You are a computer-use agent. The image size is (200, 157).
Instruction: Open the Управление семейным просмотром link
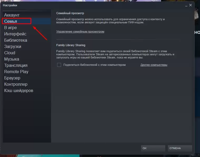[x=80, y=31]
